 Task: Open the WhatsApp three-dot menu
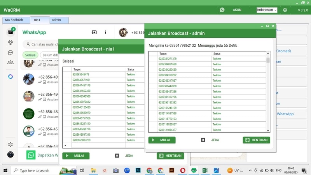pyautogui.click(x=105, y=32)
